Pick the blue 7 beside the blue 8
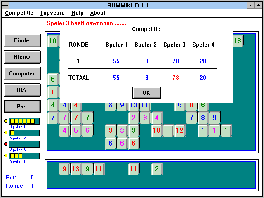 click(191, 118)
